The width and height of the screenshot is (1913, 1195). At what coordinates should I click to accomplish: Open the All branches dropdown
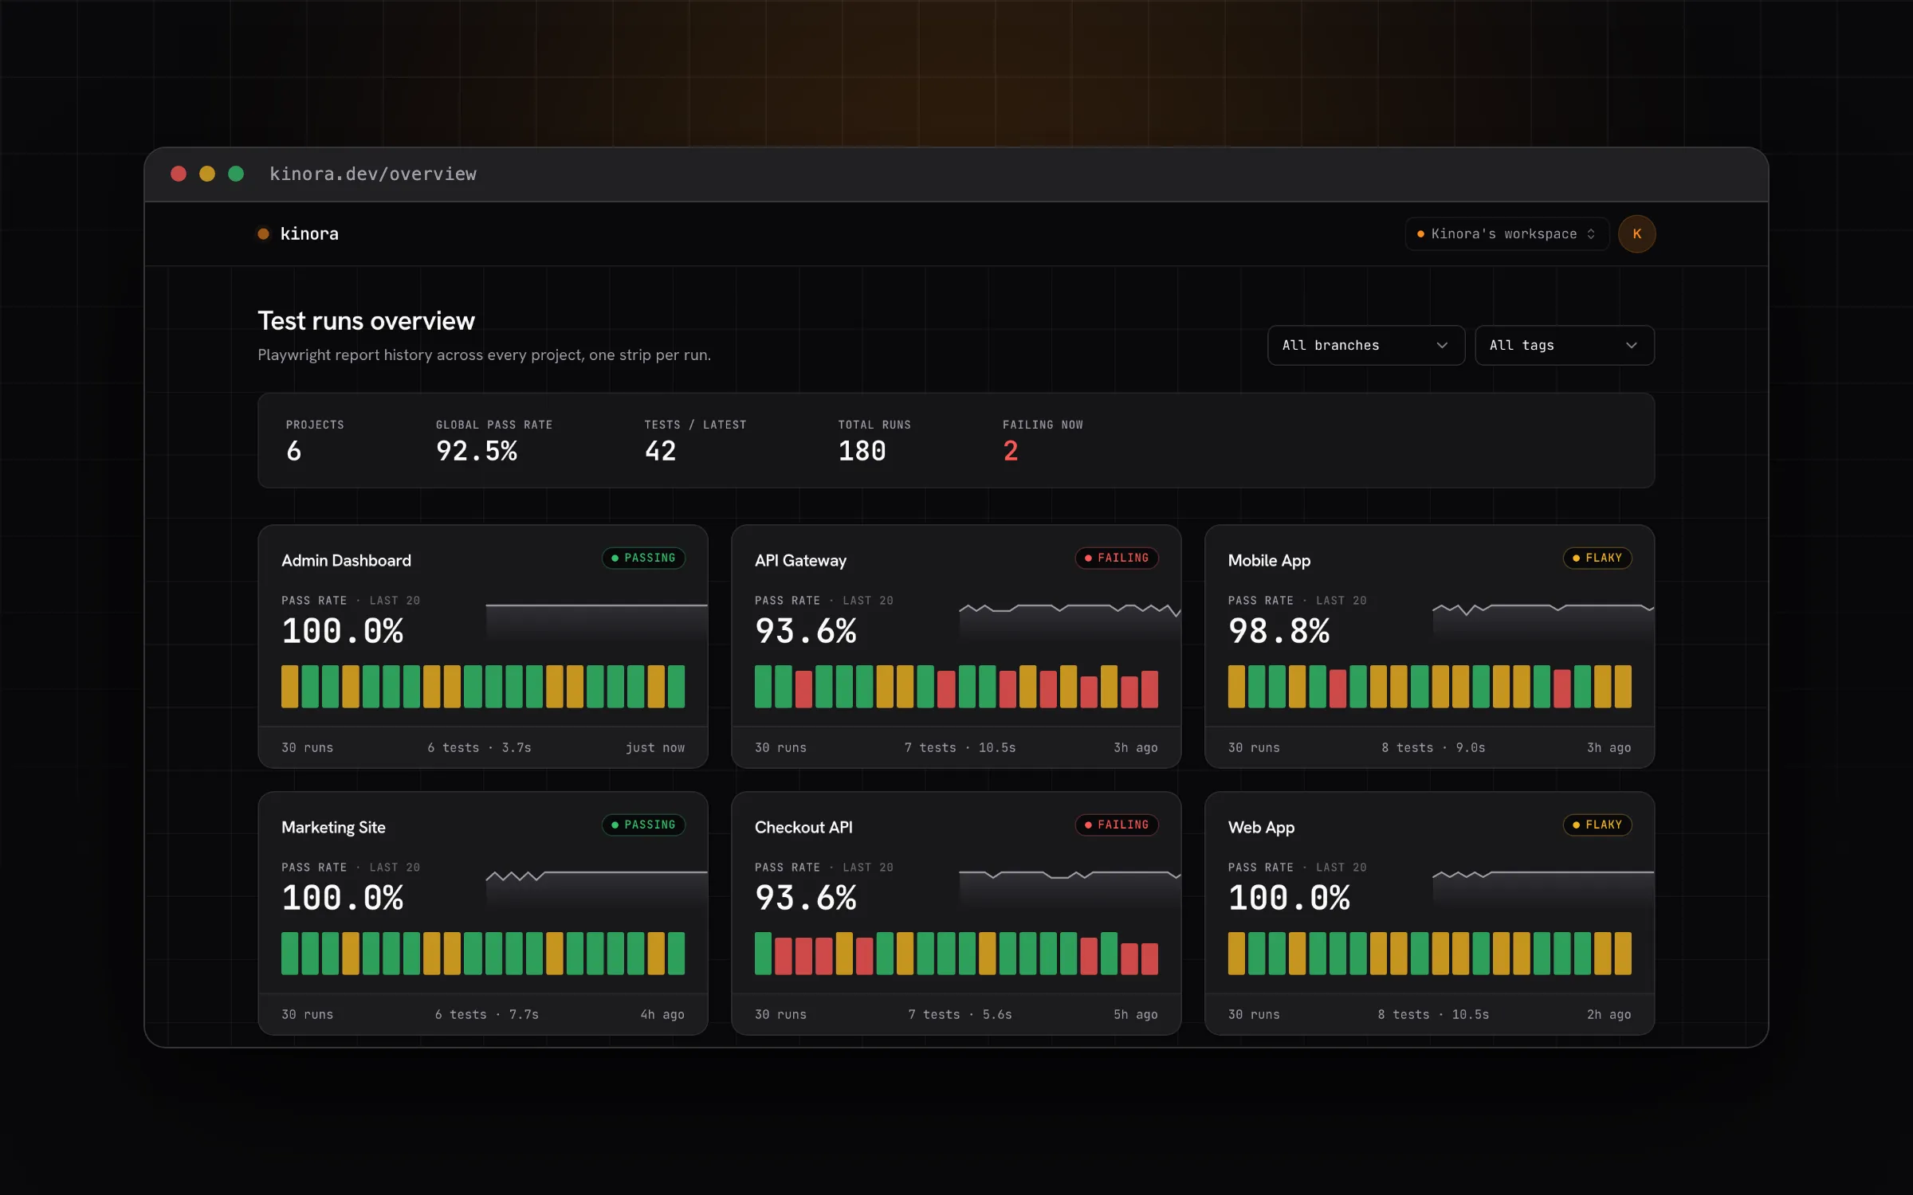pyautogui.click(x=1365, y=345)
